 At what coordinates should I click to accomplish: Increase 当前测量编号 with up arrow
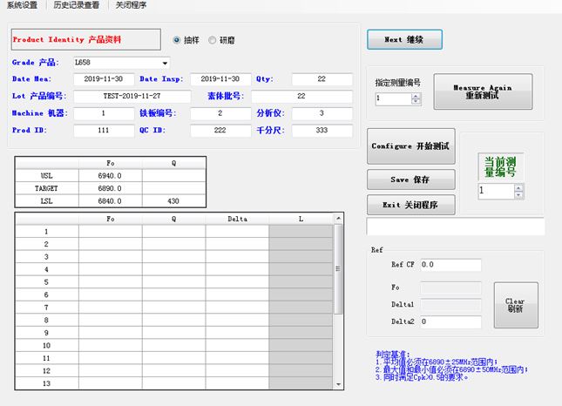[518, 187]
